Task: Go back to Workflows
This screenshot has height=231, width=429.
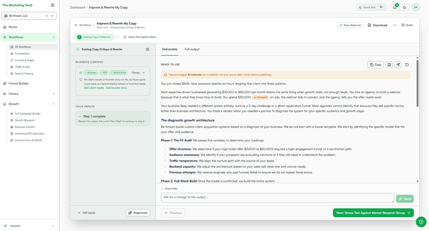Action: (x=83, y=25)
